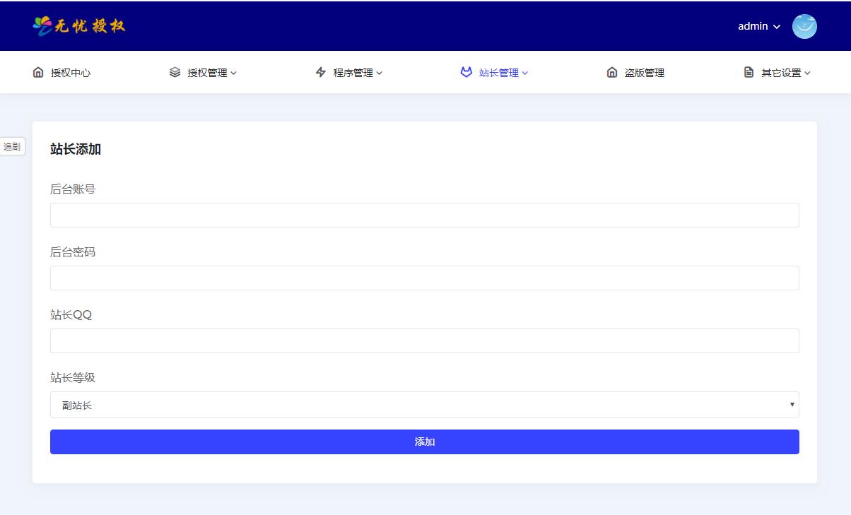Focus the 站长QQ input field
The width and height of the screenshot is (851, 515).
click(424, 341)
